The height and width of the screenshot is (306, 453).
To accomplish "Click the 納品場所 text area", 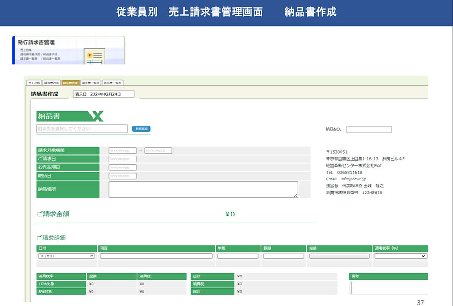I will coord(203,189).
